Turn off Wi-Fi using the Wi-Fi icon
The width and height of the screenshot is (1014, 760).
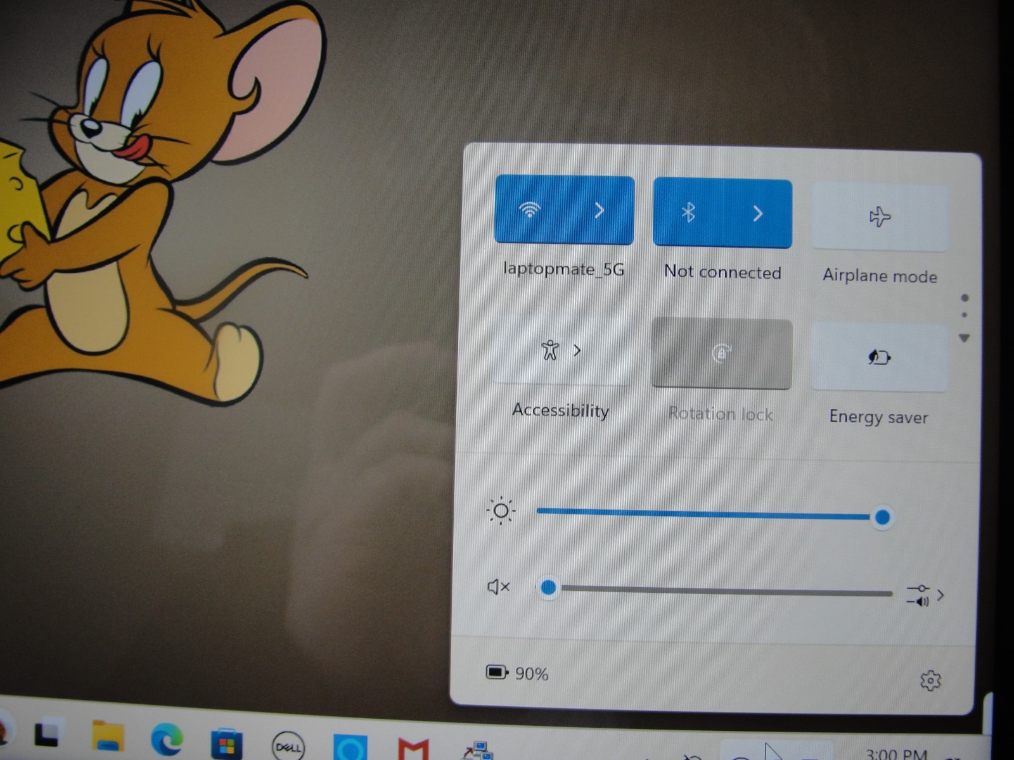[x=530, y=209]
